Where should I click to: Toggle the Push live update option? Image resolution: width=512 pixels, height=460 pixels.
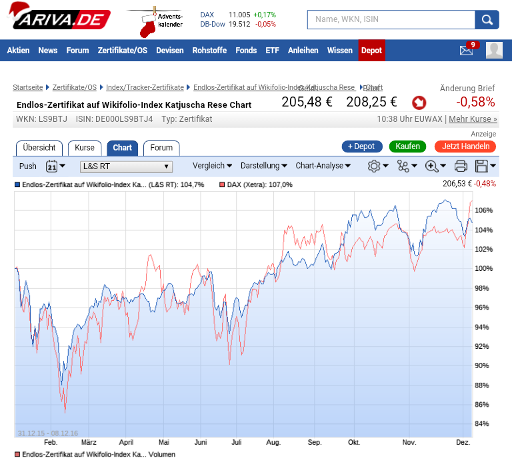coord(28,166)
